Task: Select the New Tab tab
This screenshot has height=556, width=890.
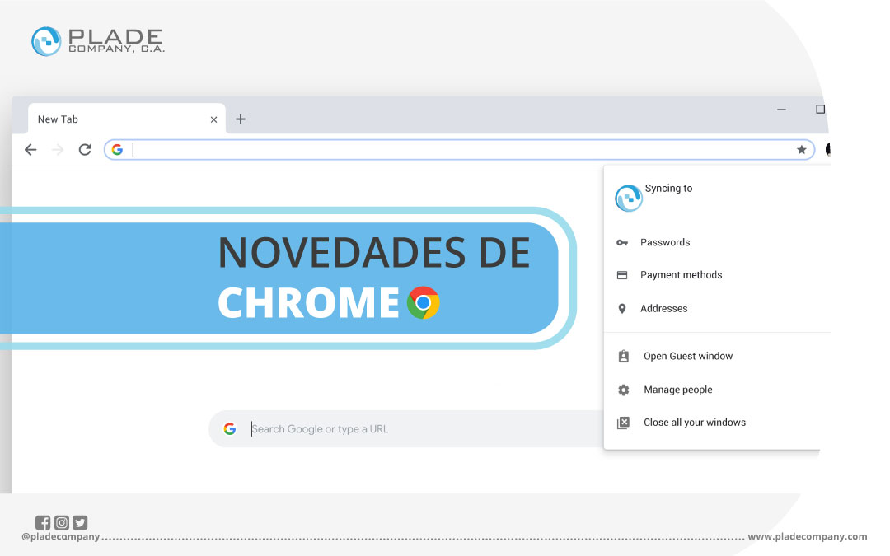Action: [127, 119]
